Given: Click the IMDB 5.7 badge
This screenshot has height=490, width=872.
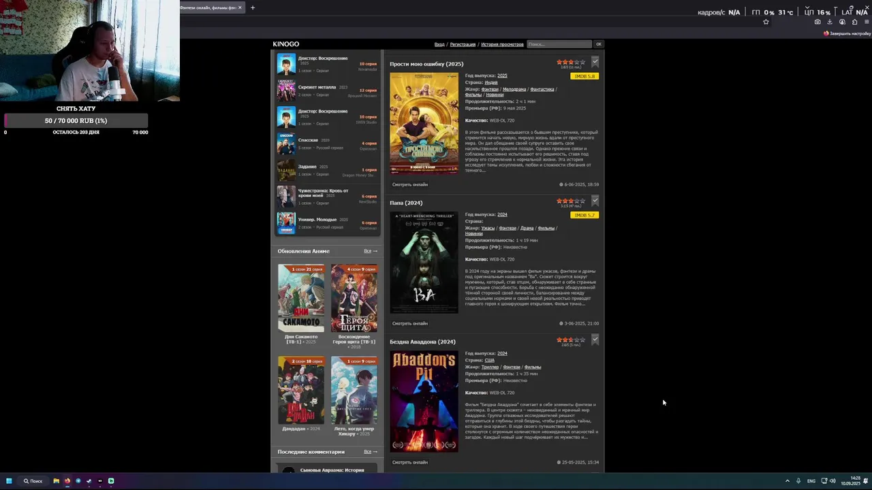Looking at the screenshot, I should 585,215.
